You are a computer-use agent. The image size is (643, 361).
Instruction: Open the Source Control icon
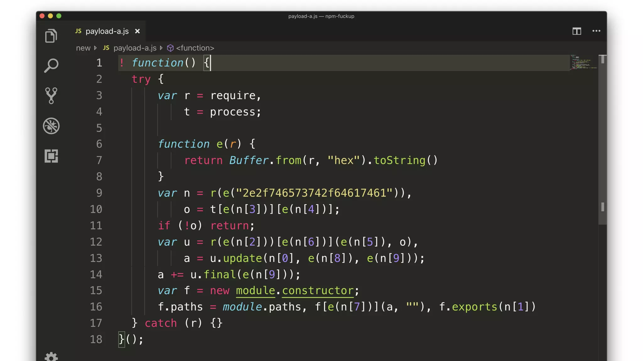(51, 96)
